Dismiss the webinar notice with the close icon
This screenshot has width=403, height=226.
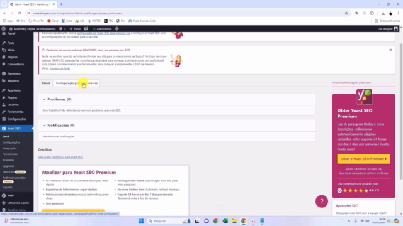[x=390, y=50]
